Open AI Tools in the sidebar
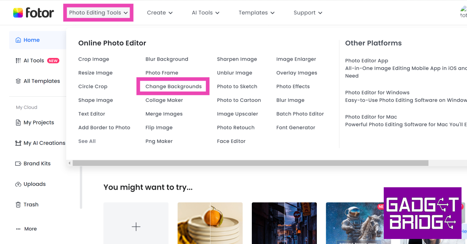 pyautogui.click(x=34, y=61)
